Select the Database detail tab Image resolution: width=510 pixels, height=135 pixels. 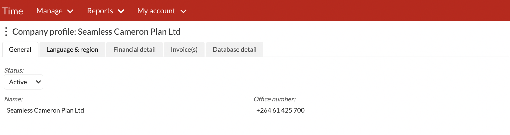click(235, 49)
